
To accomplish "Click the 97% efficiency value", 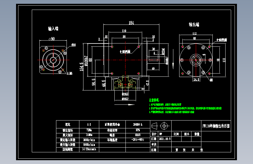I will [138, 130].
